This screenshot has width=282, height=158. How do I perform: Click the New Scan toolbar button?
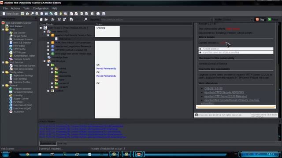[x=11, y=14]
